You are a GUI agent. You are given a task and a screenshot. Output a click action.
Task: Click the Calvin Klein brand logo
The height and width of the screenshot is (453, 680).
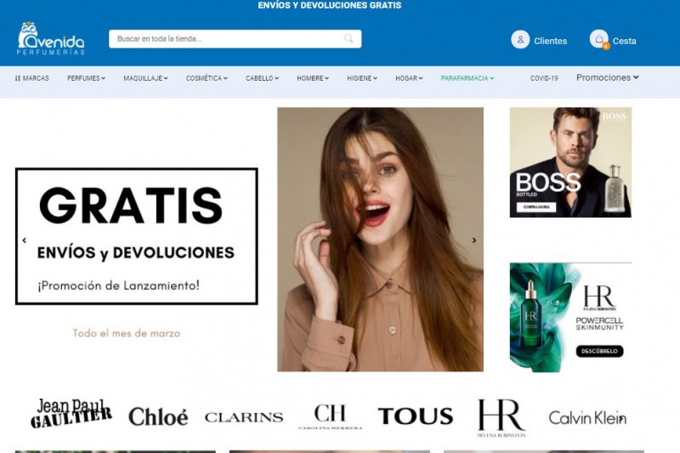[x=587, y=418]
